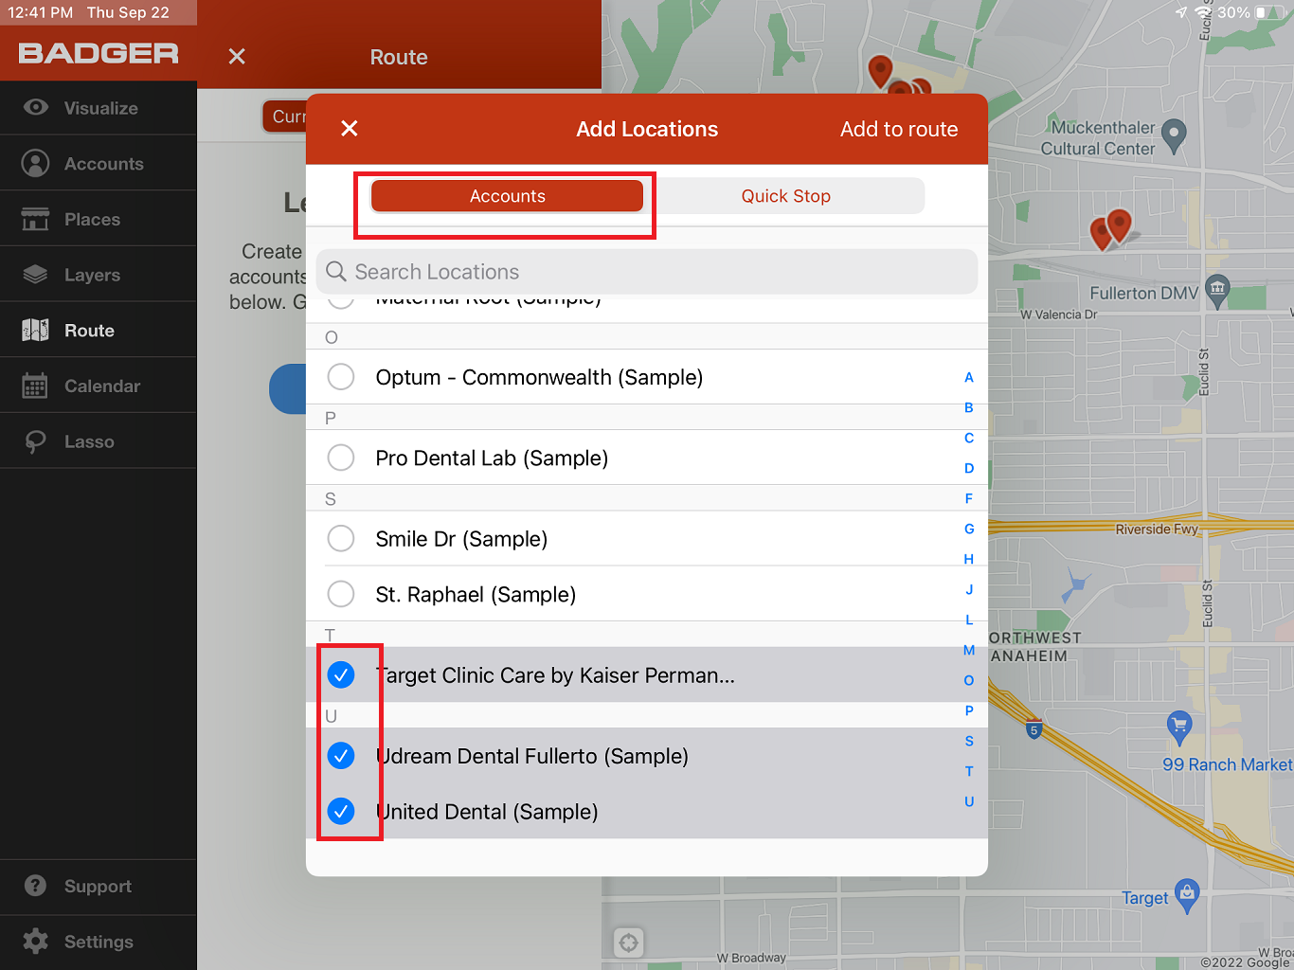1294x970 pixels.
Task: Tap the Muckenthaler Cultural Center map pin
Action: point(1174,135)
